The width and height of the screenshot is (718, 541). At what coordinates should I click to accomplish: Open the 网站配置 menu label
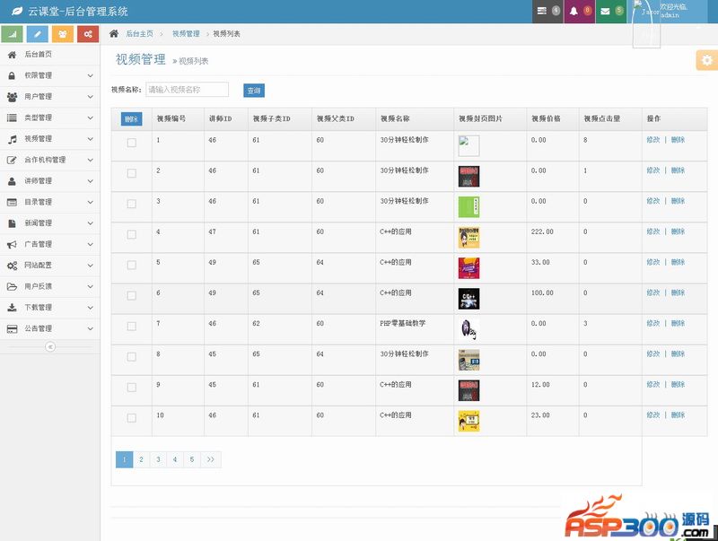[x=38, y=265]
